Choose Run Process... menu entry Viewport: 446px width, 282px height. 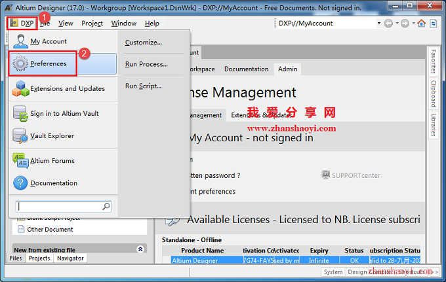[x=146, y=64]
